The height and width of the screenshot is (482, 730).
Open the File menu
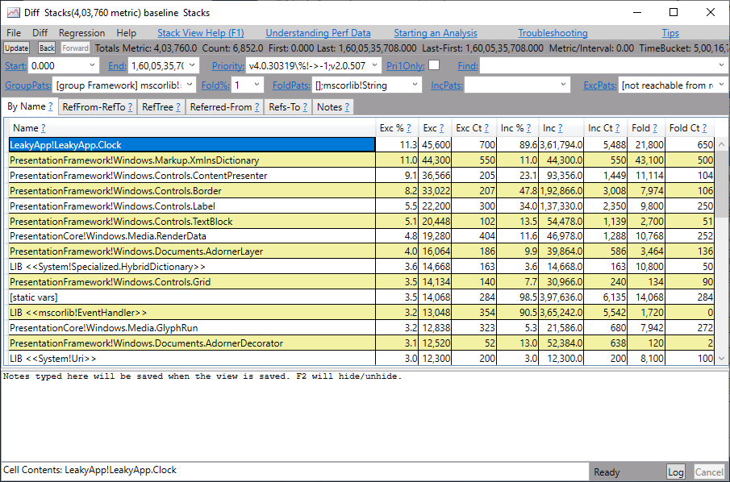(x=14, y=33)
